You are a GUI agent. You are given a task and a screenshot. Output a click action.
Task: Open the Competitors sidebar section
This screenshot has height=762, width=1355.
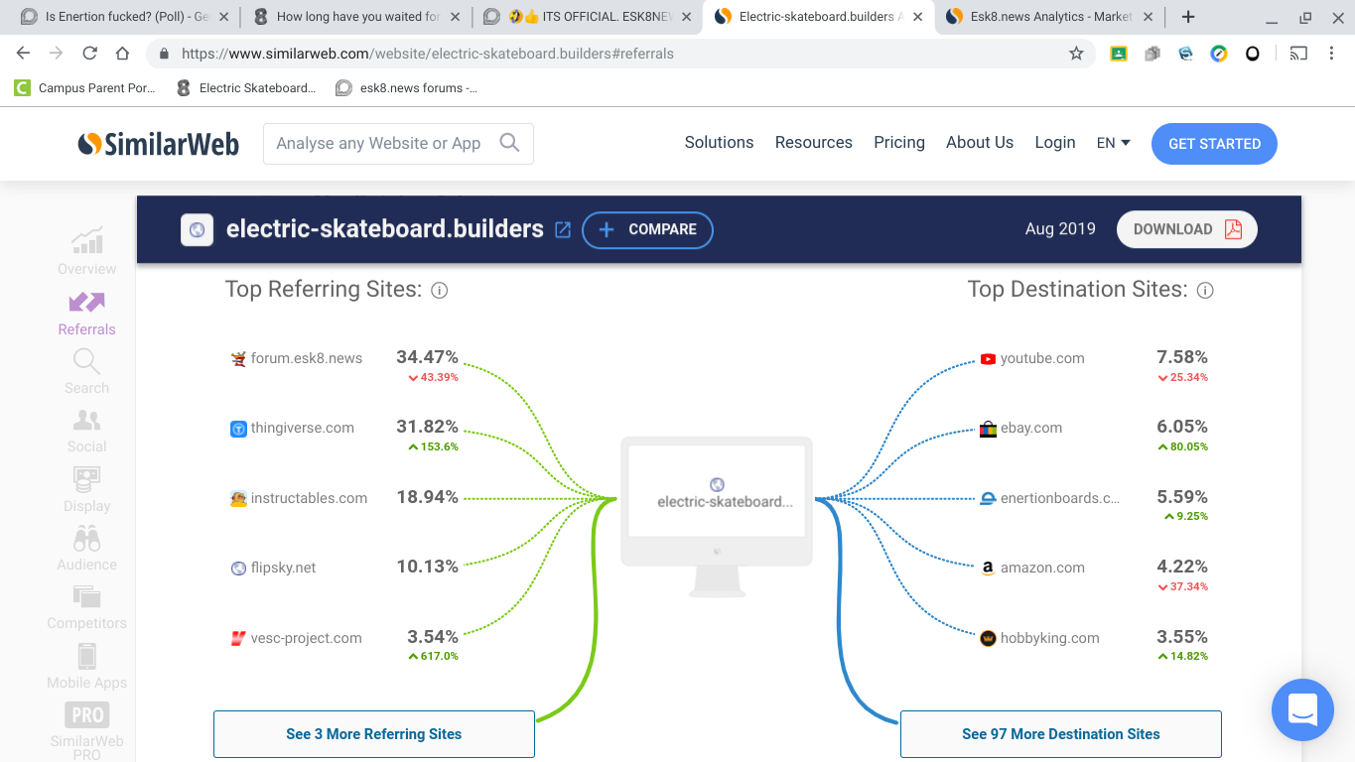pos(87,607)
